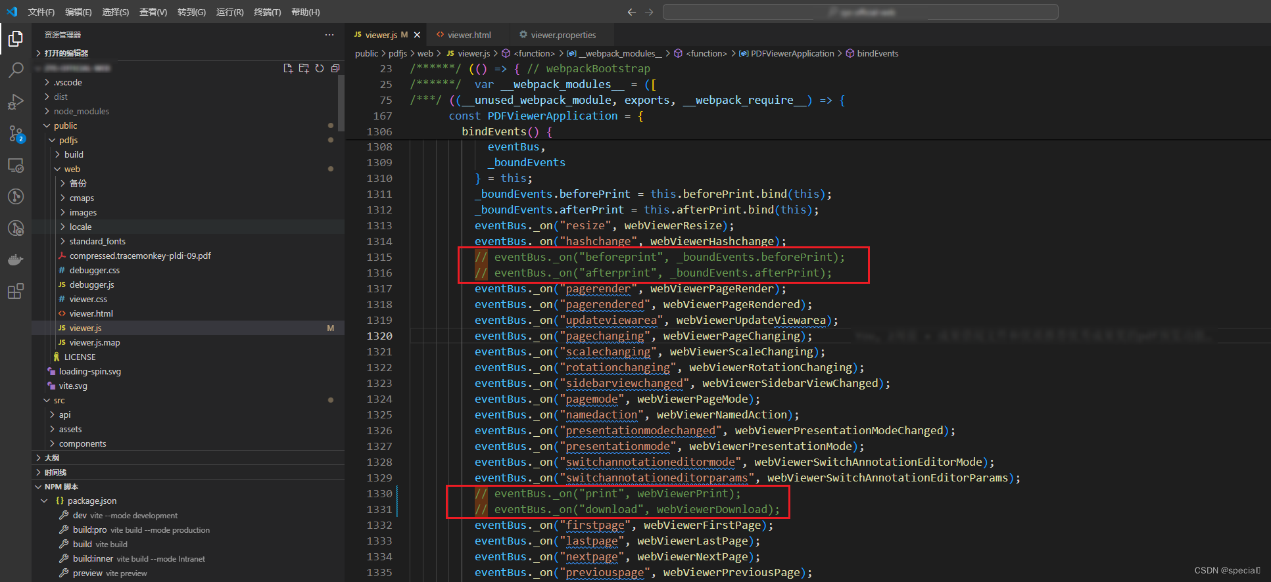
Task: Open Source Control view with badge
Action: pyautogui.click(x=16, y=133)
